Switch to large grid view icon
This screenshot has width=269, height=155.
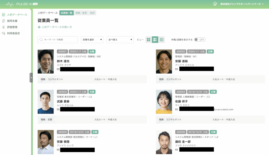(x=149, y=40)
